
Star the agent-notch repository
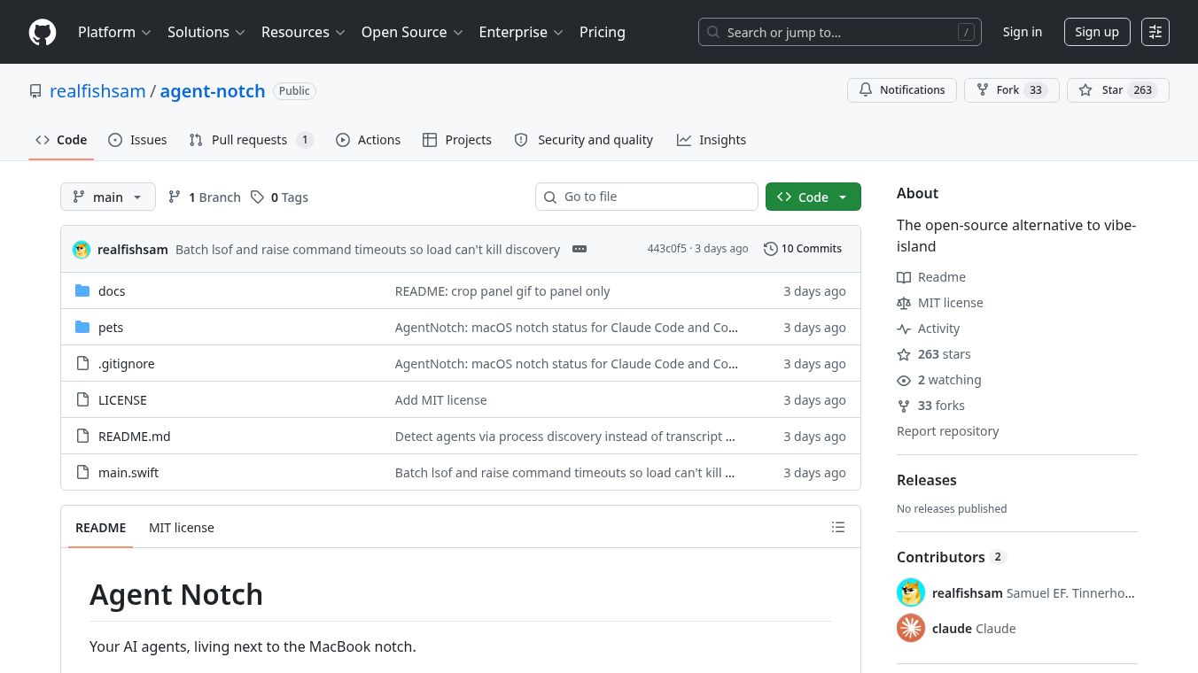[x=1118, y=90]
